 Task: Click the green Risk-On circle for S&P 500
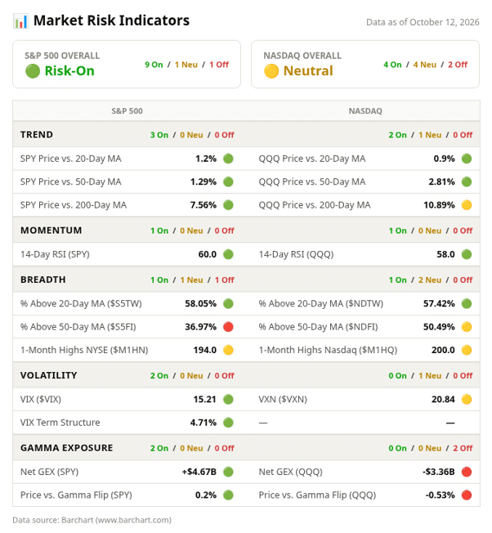(33, 71)
